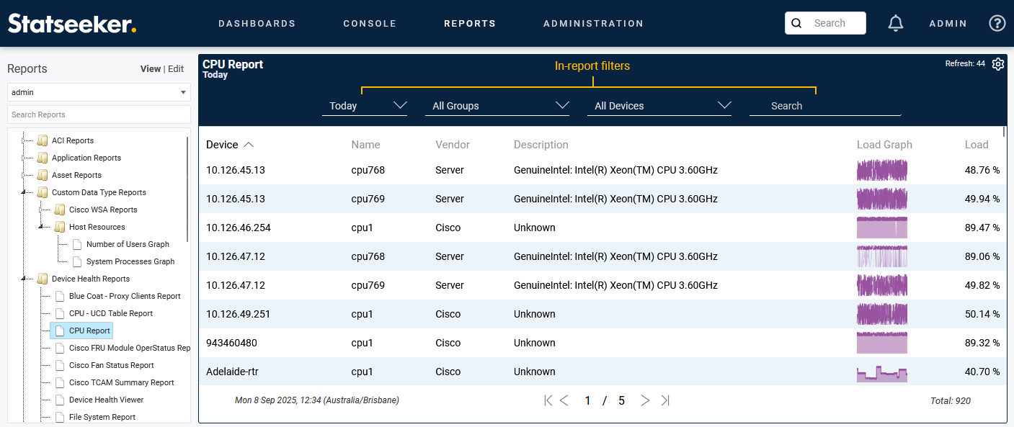The image size is (1014, 427).
Task: Go to the previous page arrow
Action: point(564,400)
